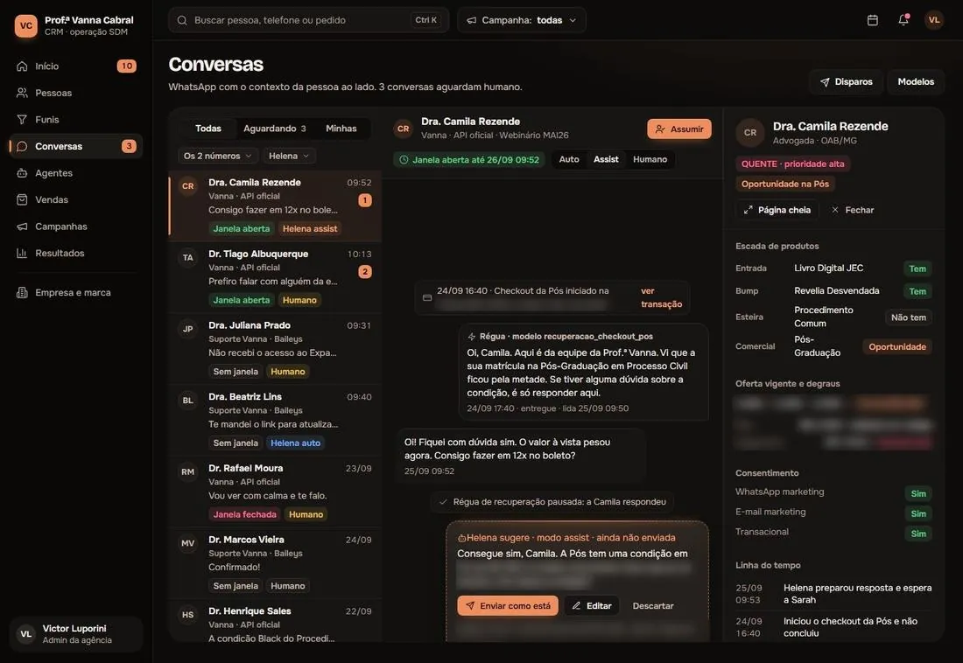
Task: Click the Agentes robot icon
Action: [x=22, y=173]
